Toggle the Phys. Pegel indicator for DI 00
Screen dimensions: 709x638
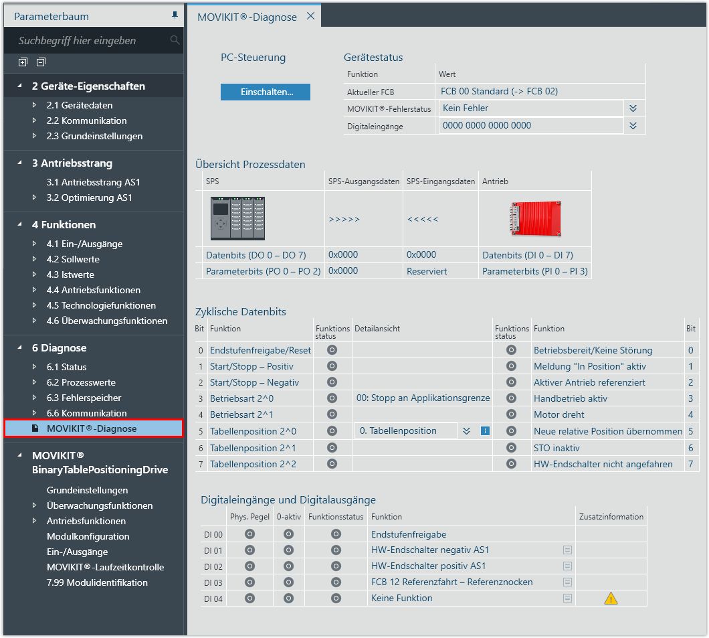(249, 534)
